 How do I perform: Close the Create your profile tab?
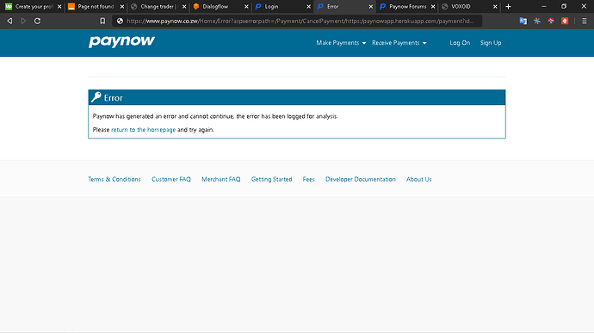[59, 6]
